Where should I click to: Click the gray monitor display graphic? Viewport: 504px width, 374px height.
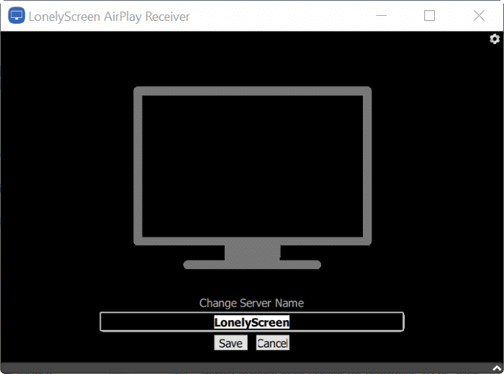click(x=252, y=178)
